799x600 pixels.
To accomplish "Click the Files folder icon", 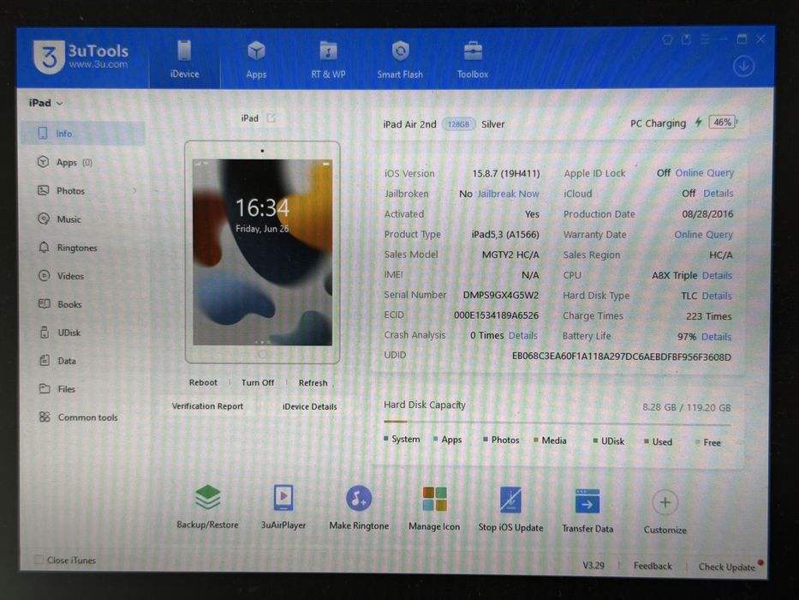I will (45, 389).
